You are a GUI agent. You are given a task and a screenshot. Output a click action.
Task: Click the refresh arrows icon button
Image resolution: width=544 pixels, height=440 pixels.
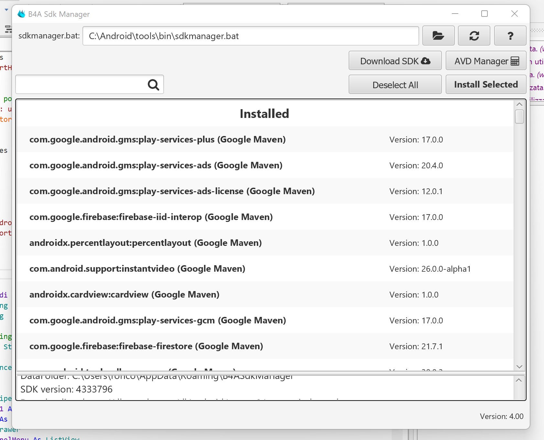tap(474, 36)
